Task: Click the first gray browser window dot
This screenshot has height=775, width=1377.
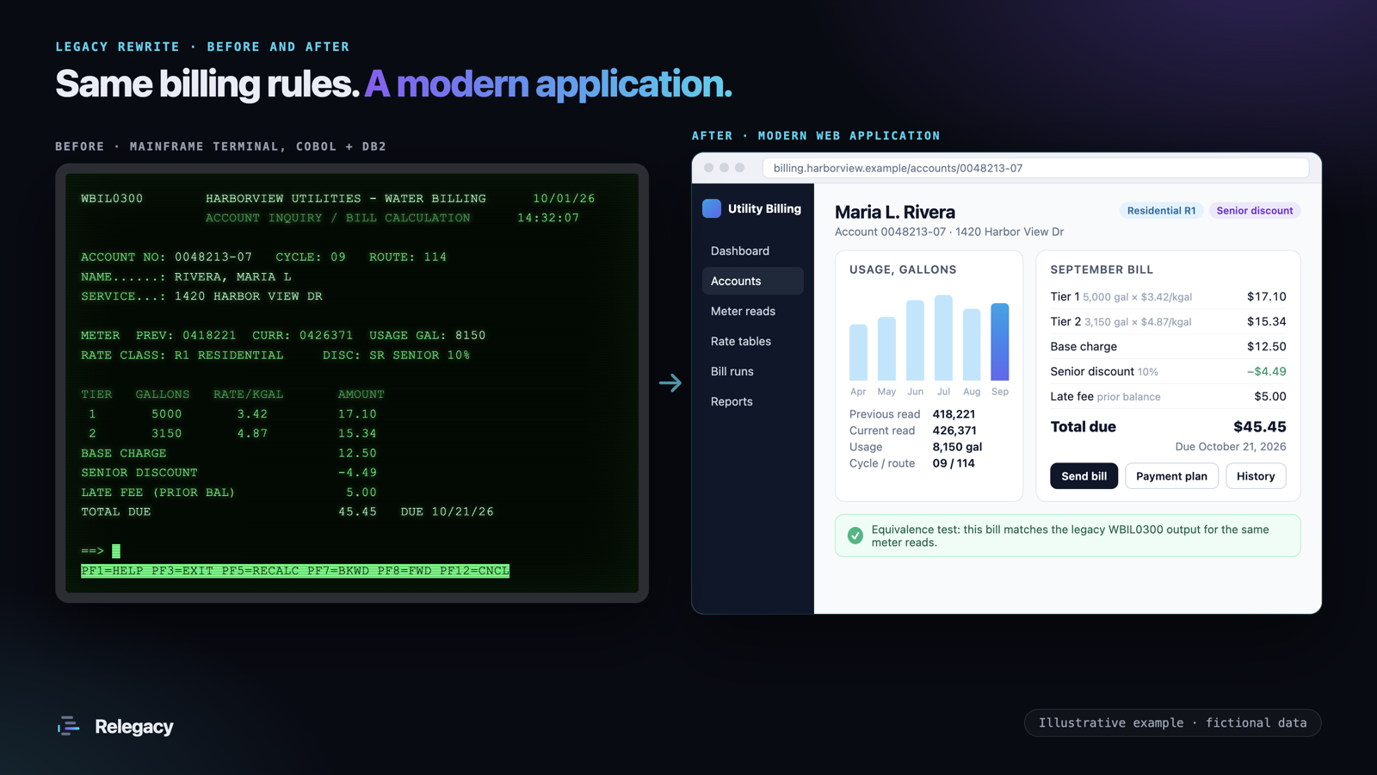Action: [x=709, y=168]
